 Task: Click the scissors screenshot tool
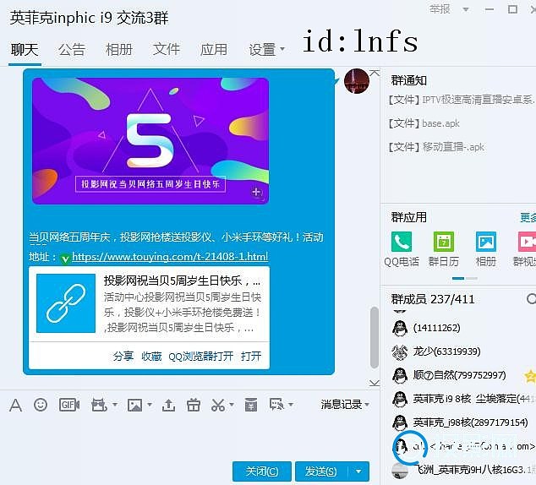(x=218, y=405)
